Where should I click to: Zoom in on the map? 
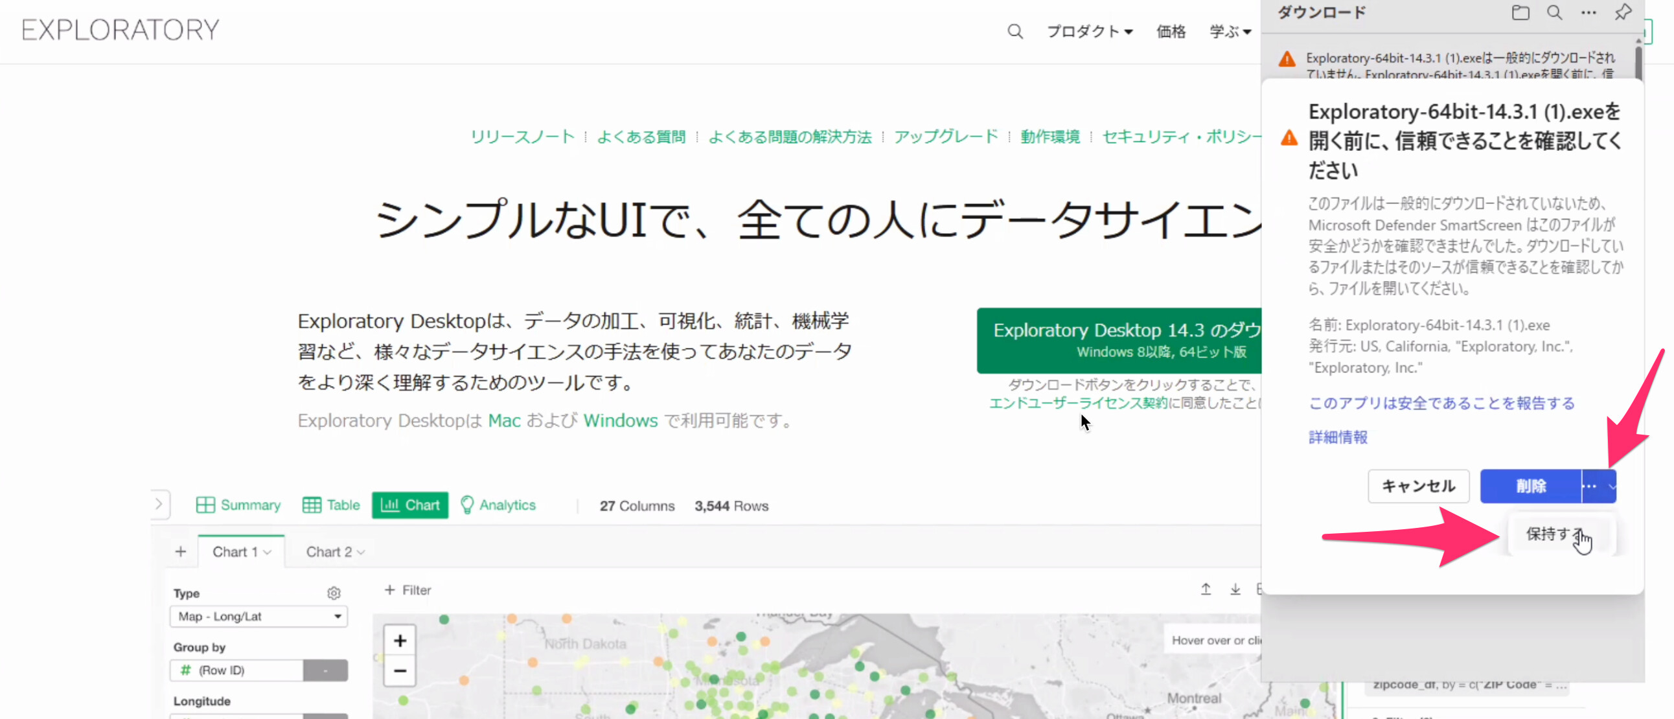[400, 641]
